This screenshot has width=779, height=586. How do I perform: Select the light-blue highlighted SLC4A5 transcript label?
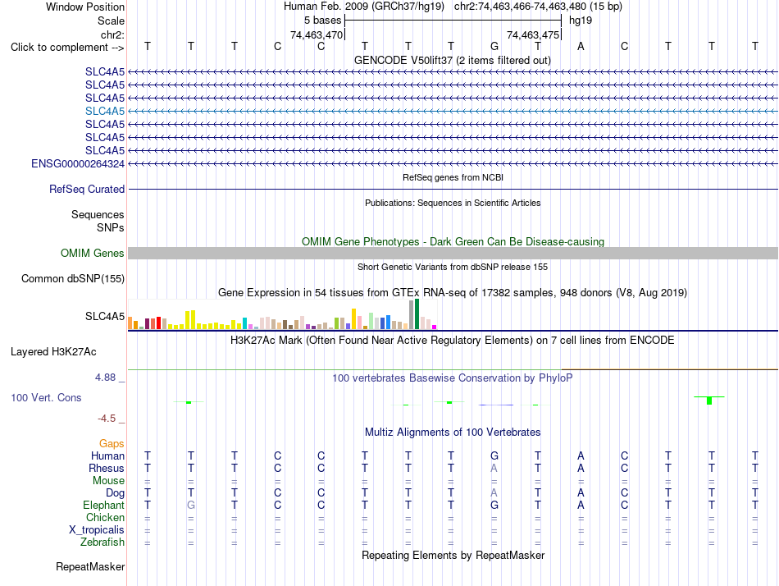pyautogui.click(x=105, y=111)
